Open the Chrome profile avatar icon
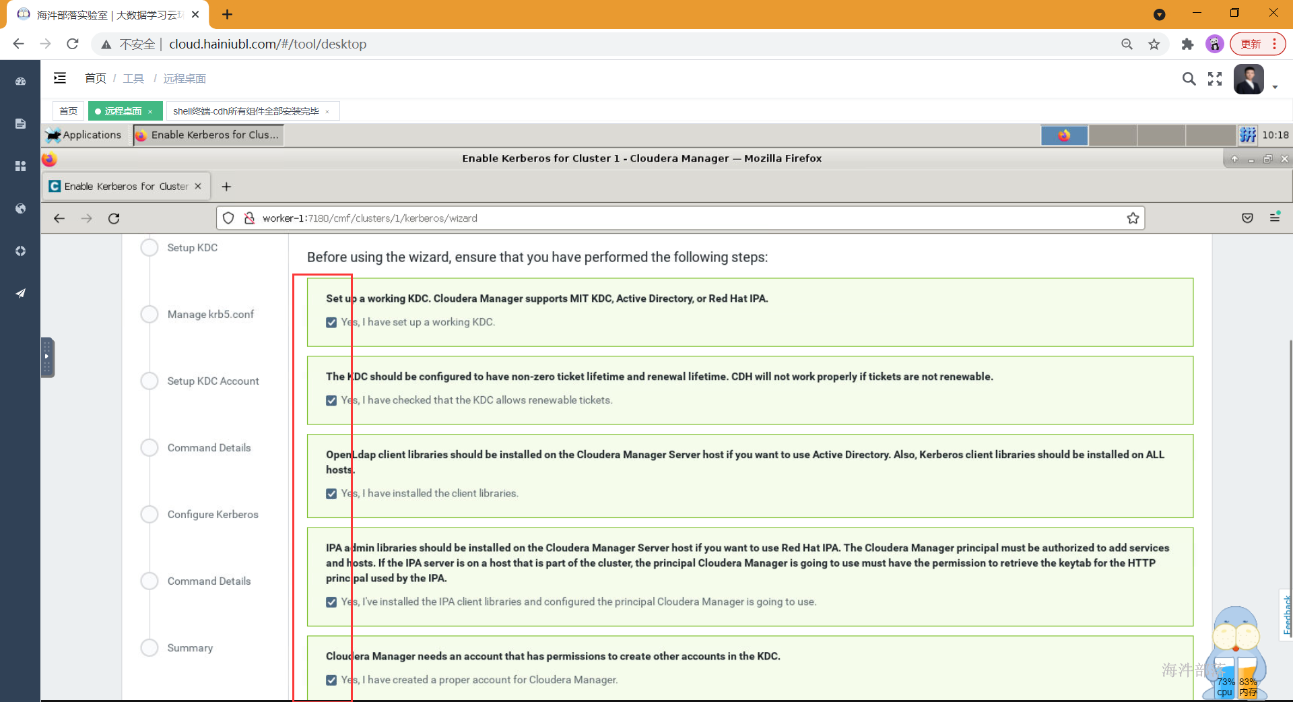This screenshot has height=702, width=1293. coord(1214,44)
